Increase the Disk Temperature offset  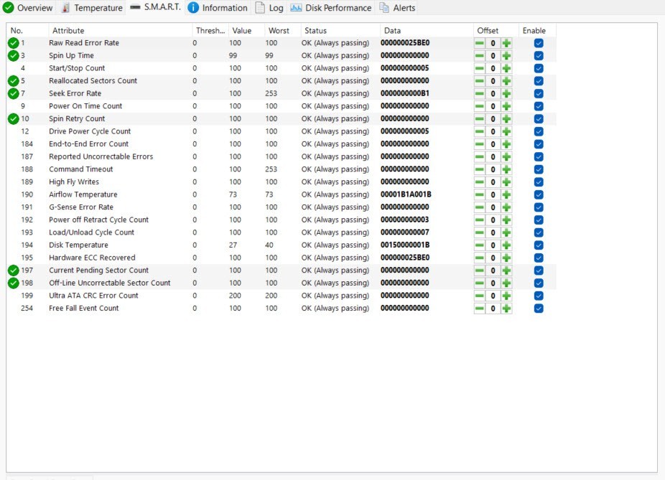(x=506, y=245)
